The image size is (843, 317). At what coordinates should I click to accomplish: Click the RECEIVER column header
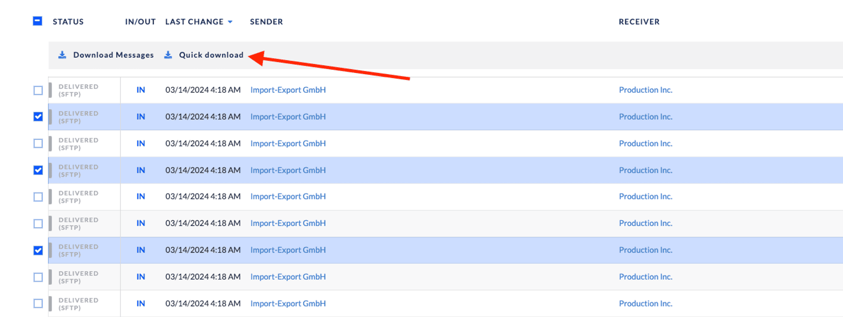click(639, 21)
